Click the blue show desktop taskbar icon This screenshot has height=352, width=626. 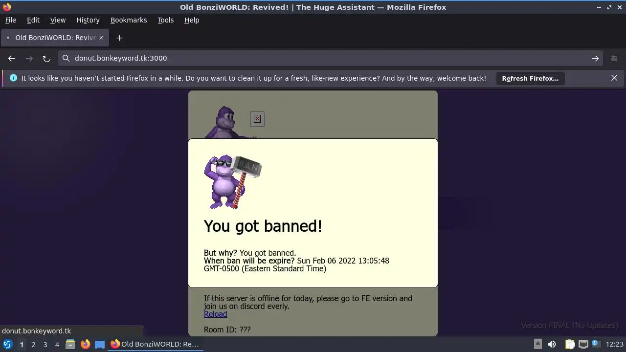[100, 344]
